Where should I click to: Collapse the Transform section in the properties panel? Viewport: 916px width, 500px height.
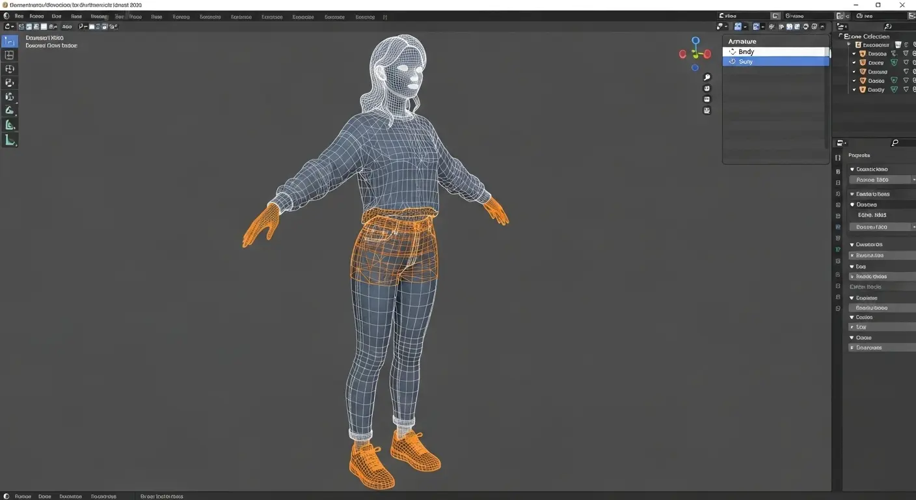coord(852,169)
